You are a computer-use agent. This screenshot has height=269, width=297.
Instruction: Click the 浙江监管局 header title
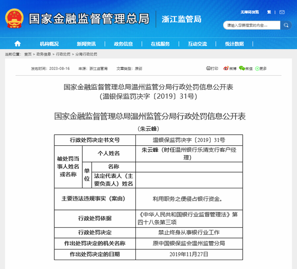[x=182, y=19]
